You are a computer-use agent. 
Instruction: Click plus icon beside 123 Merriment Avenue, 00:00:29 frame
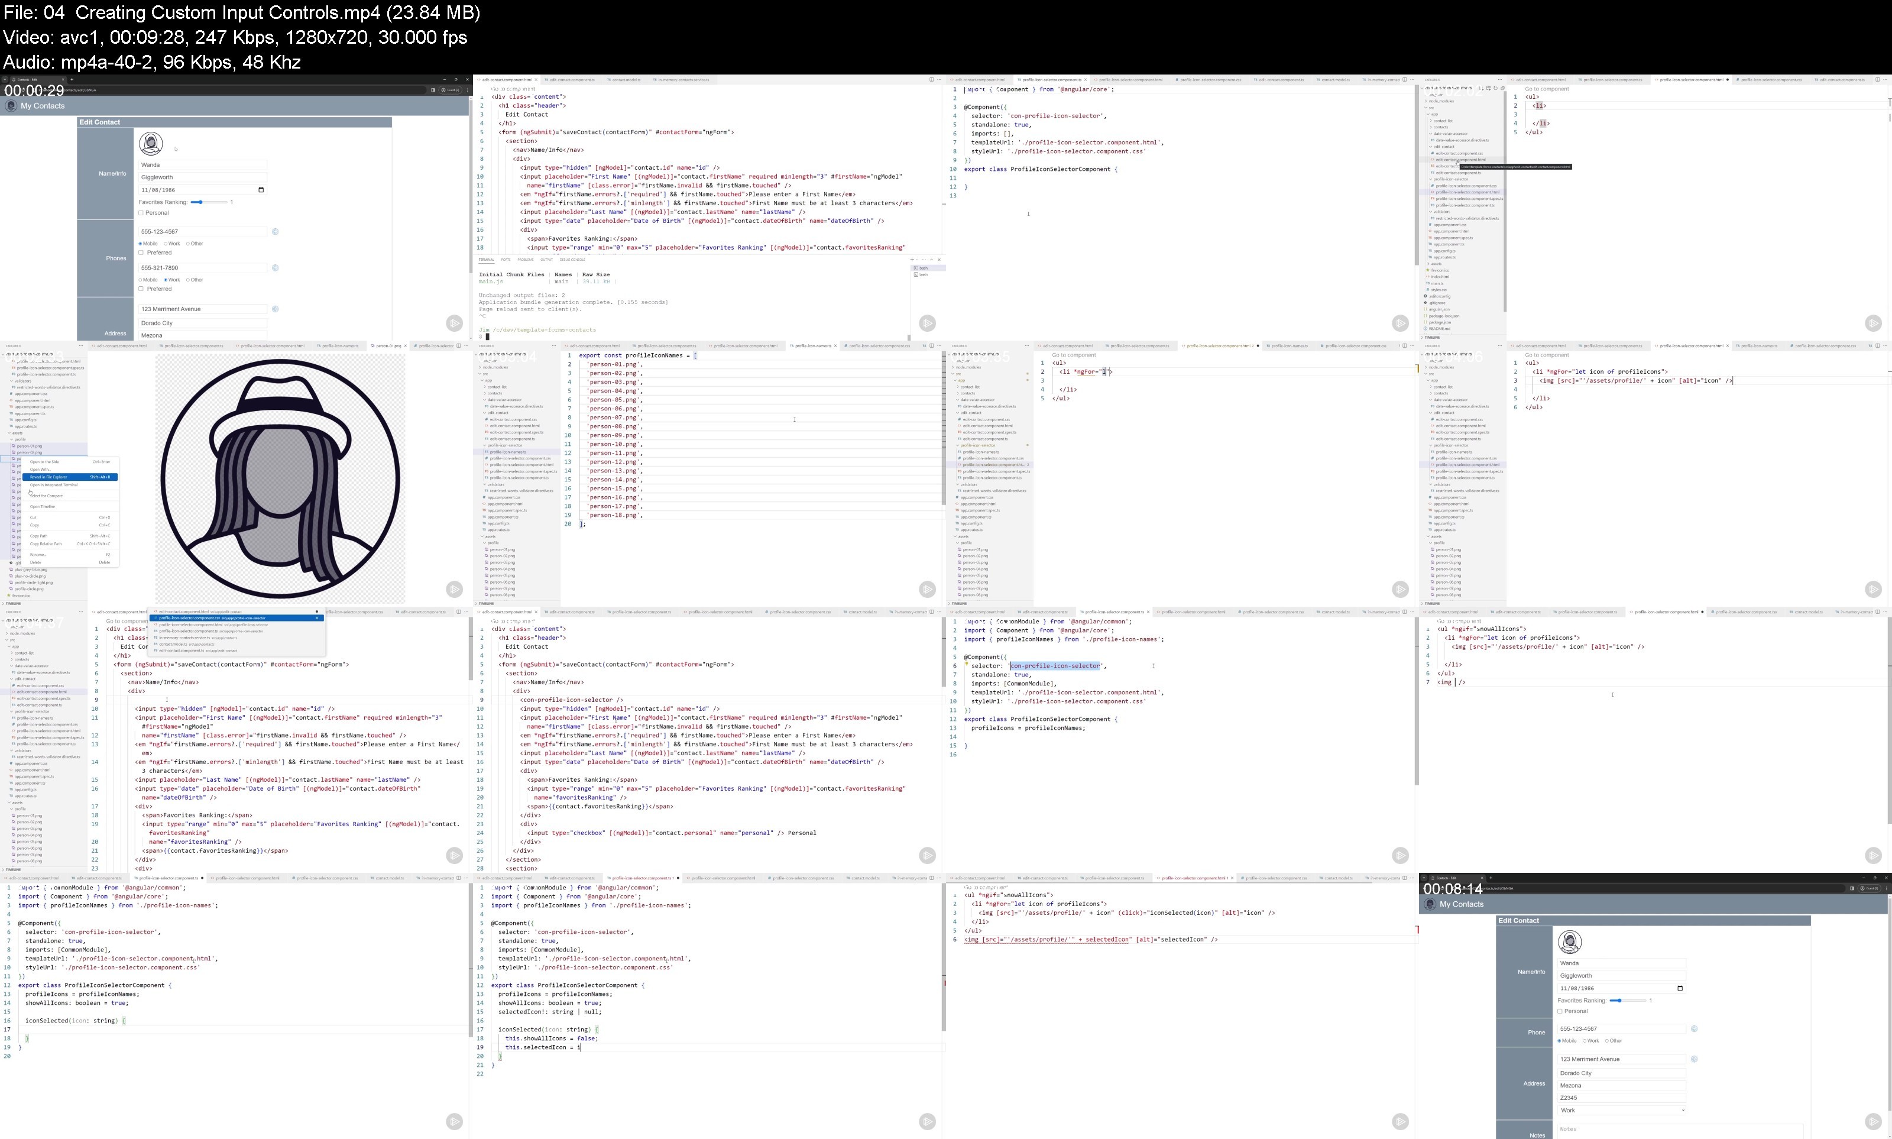click(x=276, y=309)
